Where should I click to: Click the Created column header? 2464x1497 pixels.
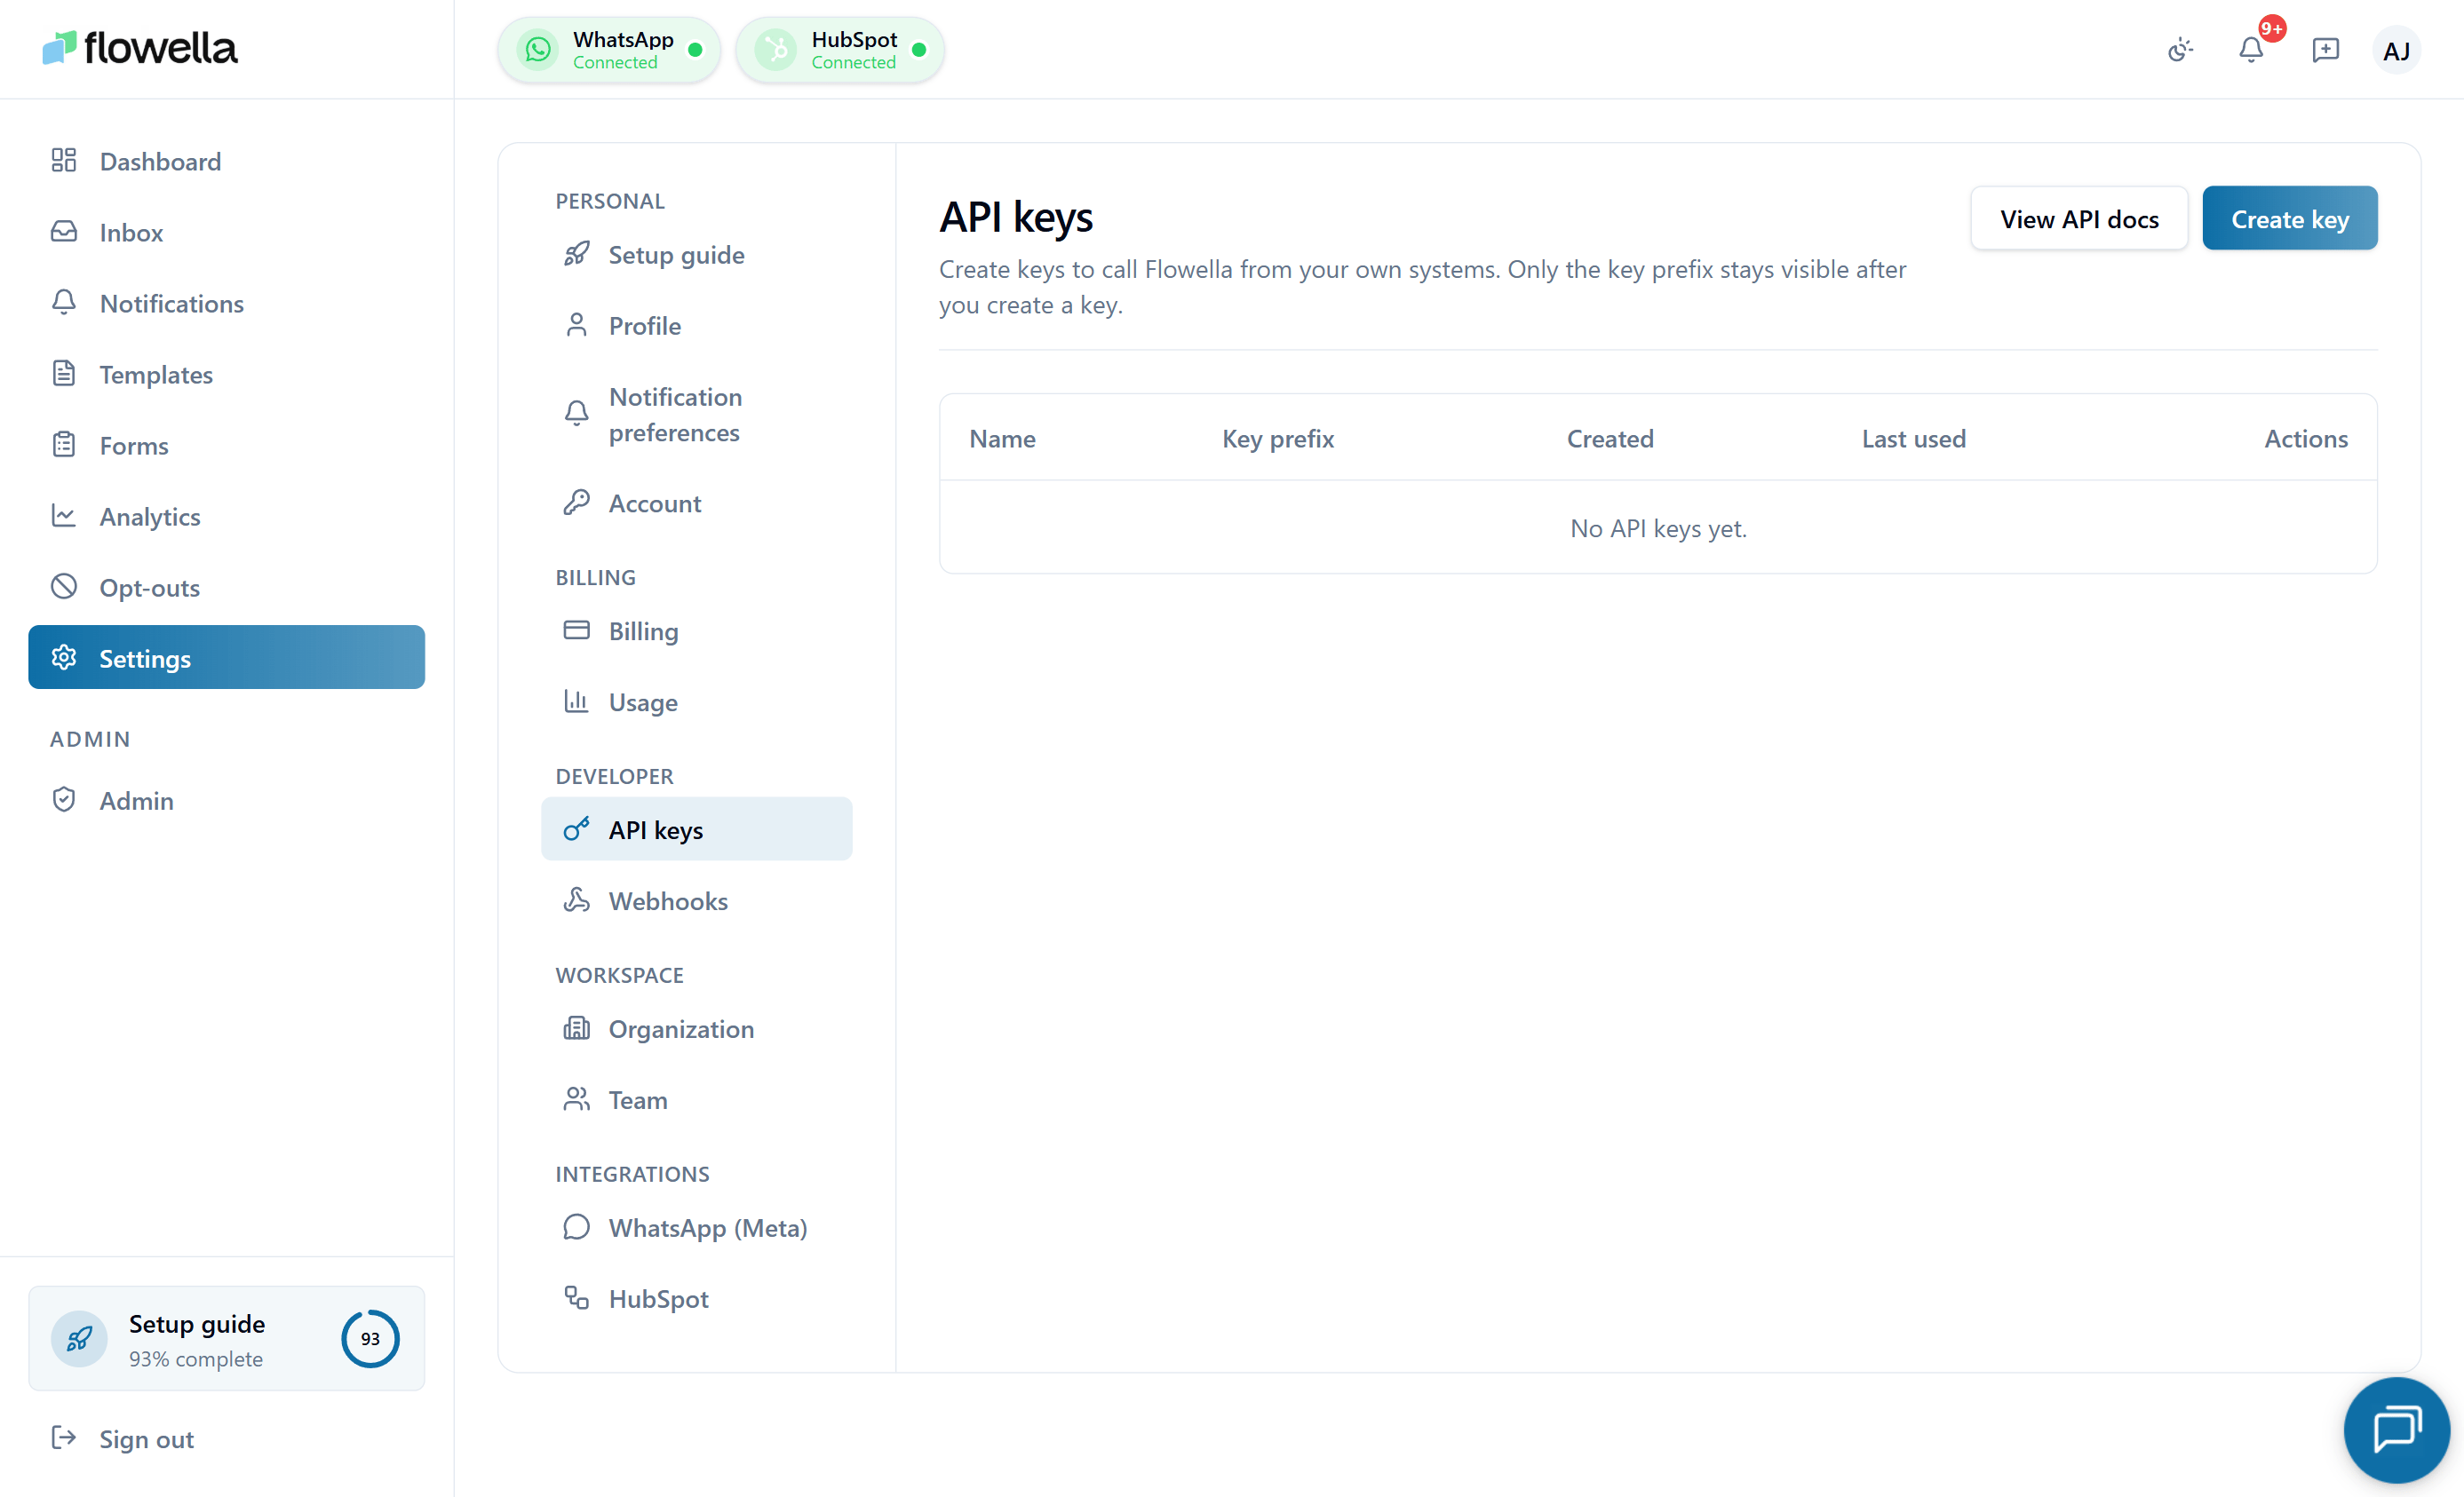pyautogui.click(x=1610, y=438)
